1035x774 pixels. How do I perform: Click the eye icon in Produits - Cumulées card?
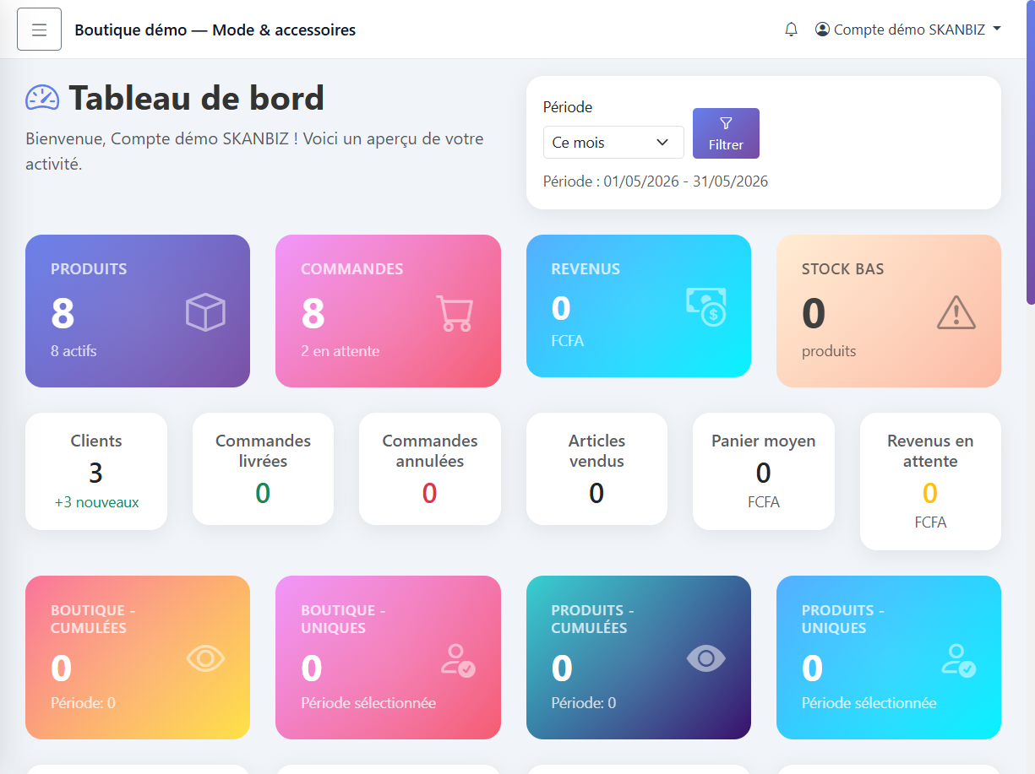706,658
